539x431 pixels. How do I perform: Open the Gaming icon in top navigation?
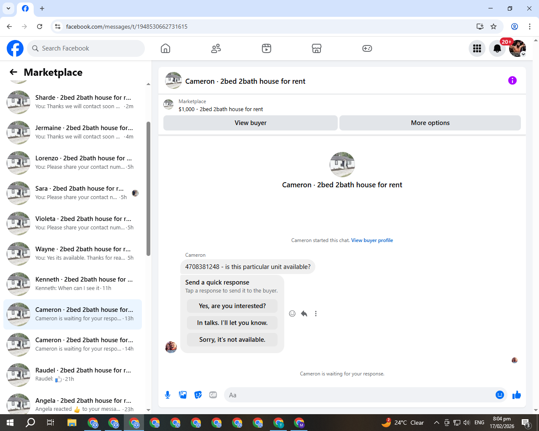pos(367,48)
